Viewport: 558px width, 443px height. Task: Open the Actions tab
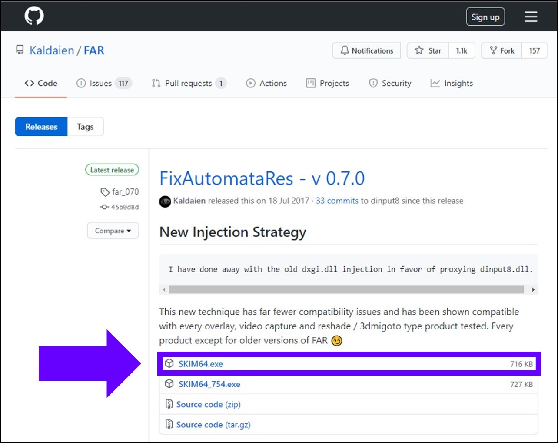coord(266,83)
